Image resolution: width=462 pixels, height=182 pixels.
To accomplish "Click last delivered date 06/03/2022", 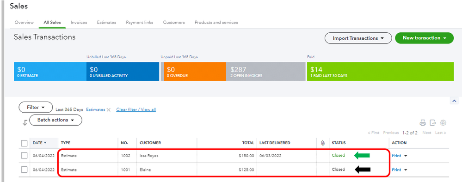I will 270,156.
